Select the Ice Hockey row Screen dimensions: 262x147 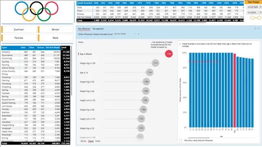coord(36,106)
